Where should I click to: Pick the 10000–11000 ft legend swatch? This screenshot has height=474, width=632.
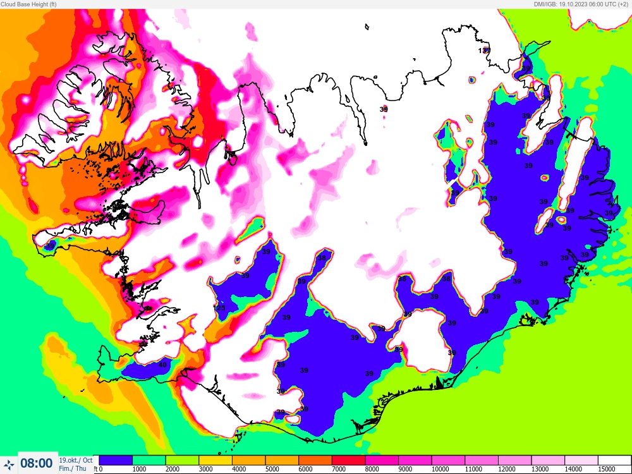pos(448,460)
